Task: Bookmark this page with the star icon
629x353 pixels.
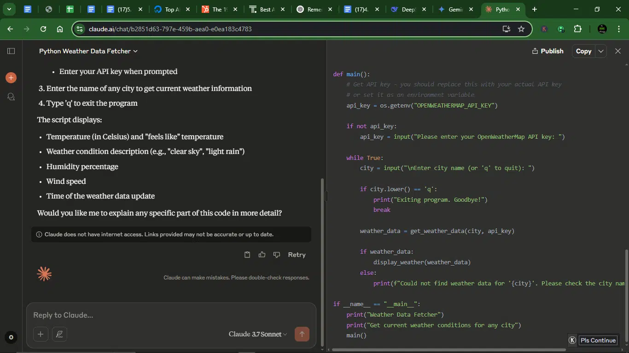Action: 521,29
